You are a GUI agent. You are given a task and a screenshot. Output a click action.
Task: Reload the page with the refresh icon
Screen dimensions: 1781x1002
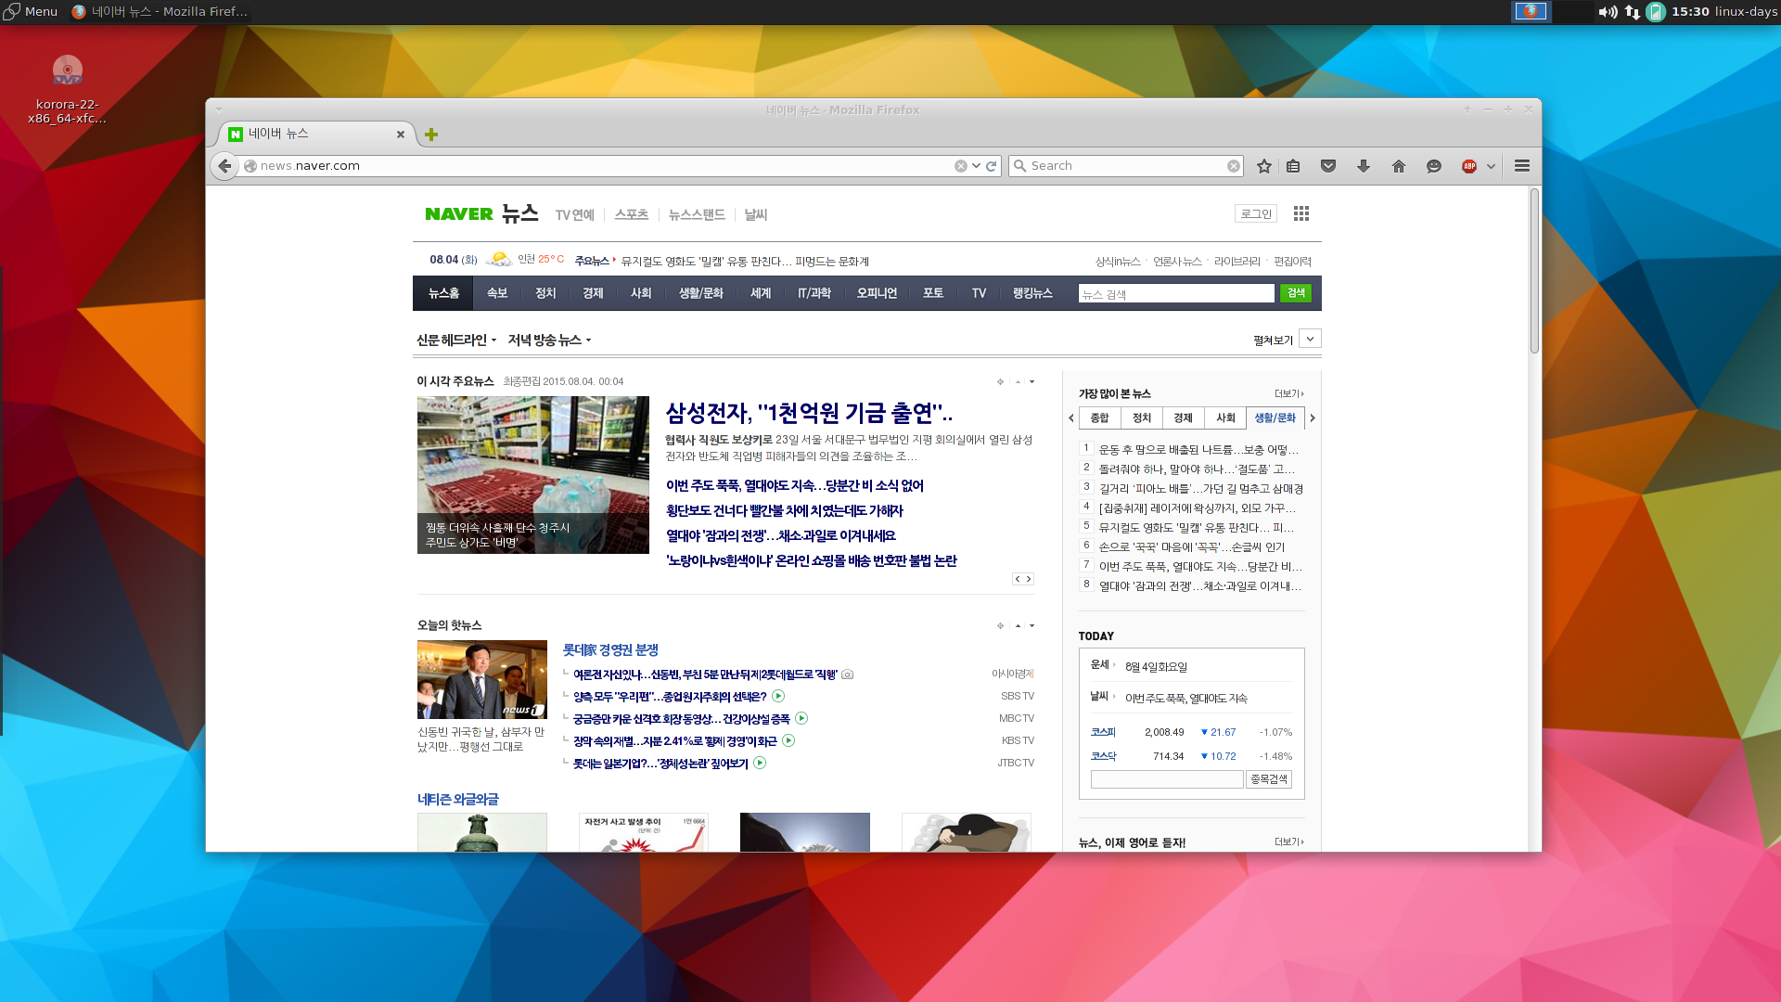pyautogui.click(x=991, y=166)
